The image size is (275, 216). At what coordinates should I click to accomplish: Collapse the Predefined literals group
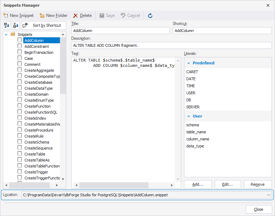(189, 63)
